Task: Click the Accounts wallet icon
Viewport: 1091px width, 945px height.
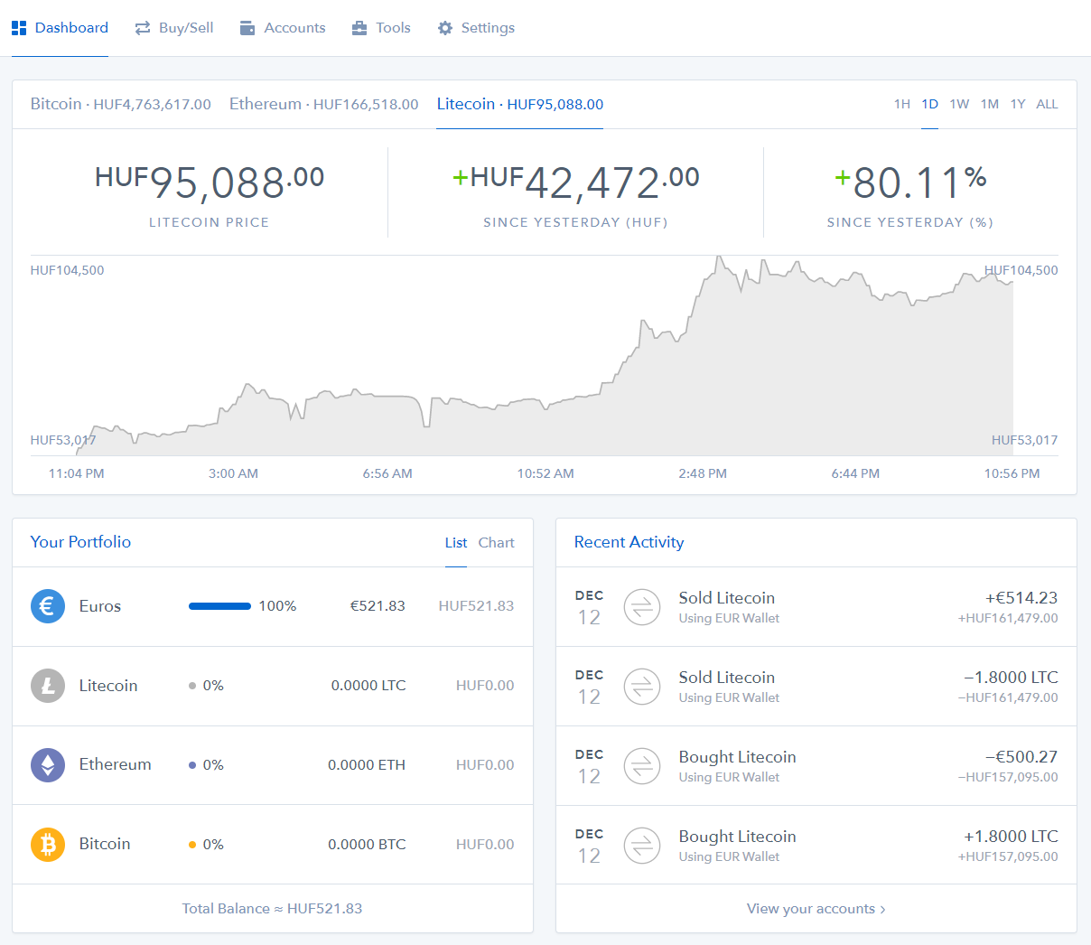Action: tap(247, 28)
